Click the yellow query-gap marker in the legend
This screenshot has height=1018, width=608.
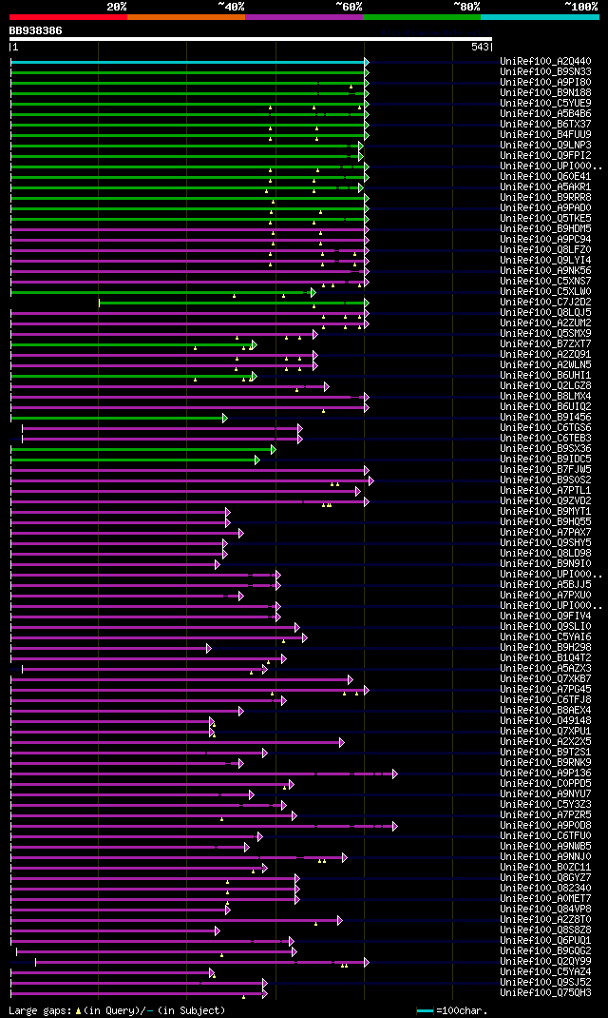[x=79, y=1010]
